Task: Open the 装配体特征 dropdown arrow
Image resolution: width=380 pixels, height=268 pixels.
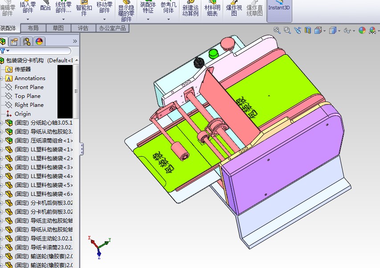Action: coord(148,19)
